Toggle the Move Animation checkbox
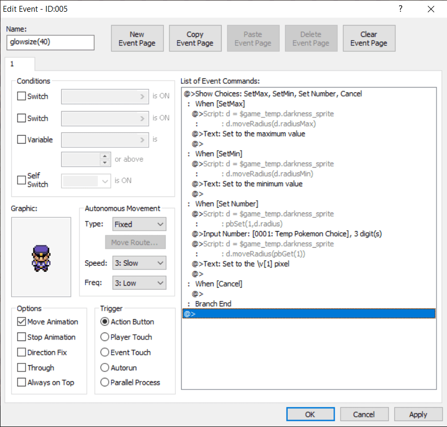Image resolution: width=447 pixels, height=427 pixels. pyautogui.click(x=21, y=322)
